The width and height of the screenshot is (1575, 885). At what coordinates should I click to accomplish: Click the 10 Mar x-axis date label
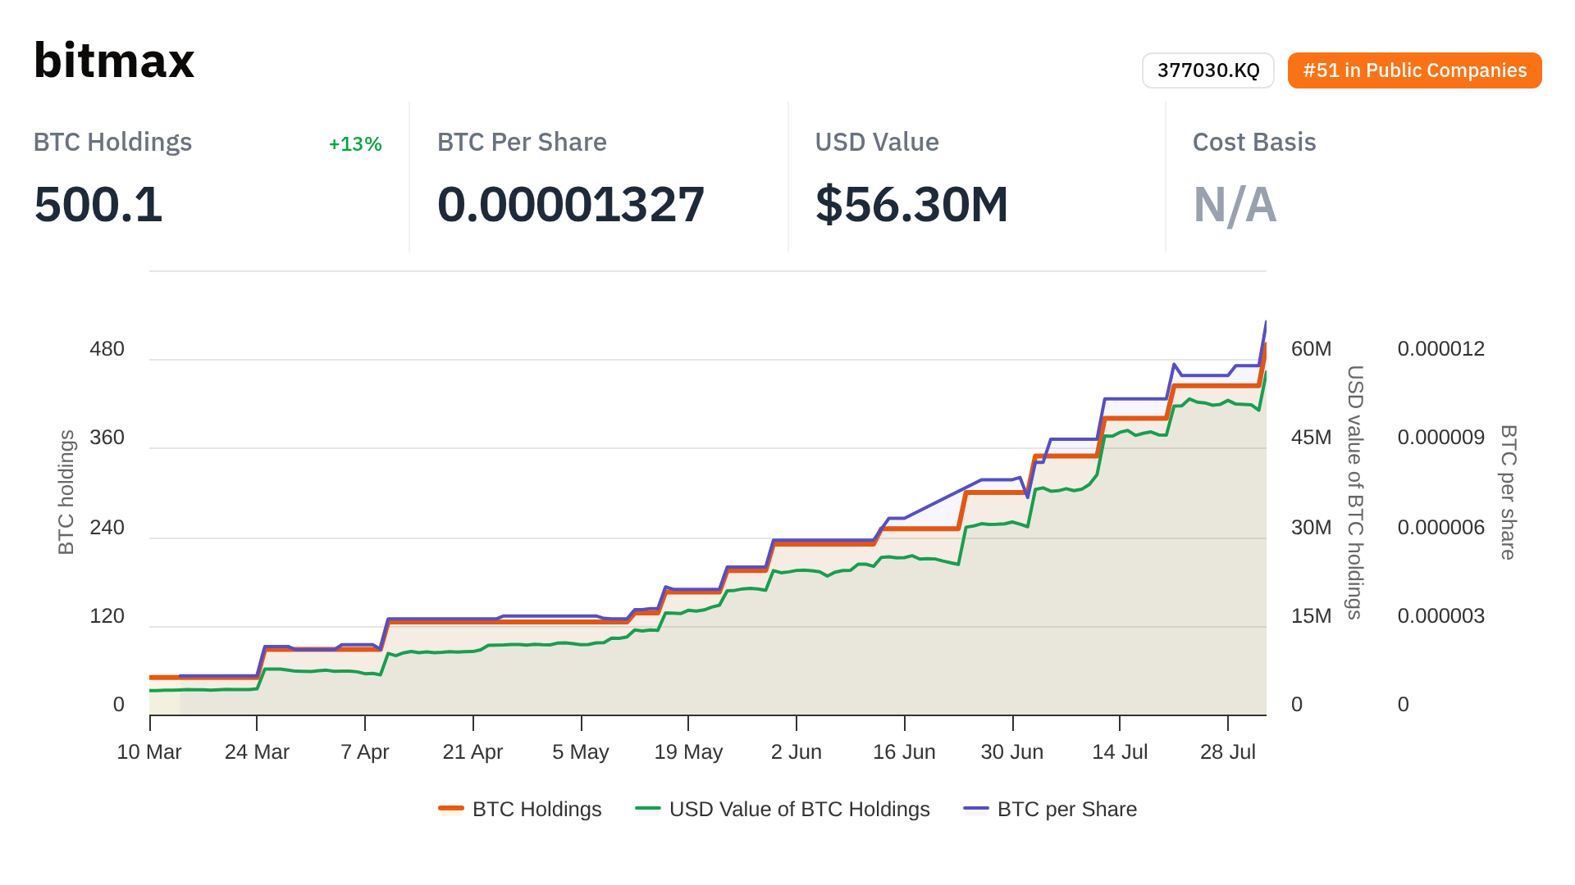tap(149, 751)
